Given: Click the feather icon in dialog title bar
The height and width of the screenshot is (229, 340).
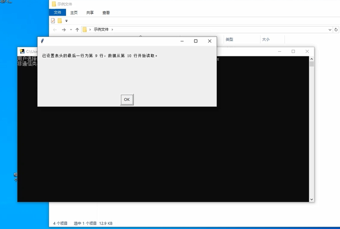Looking at the screenshot, I should coord(42,41).
